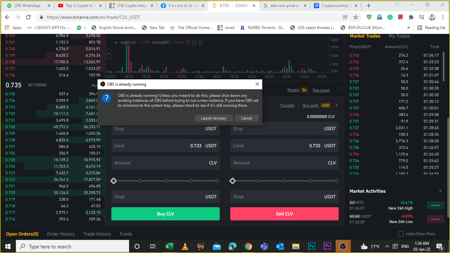This screenshot has height=253, width=450.
Task: Open the Chrome three-dot menu
Action: pyautogui.click(x=443, y=17)
